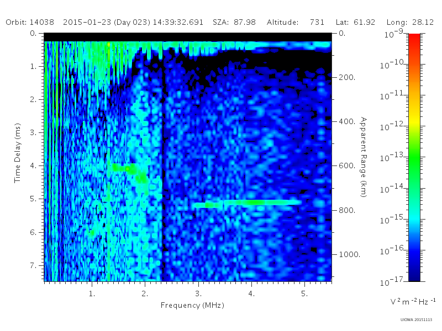Click the '800.' apparent range tick label
Screen dimensions: 442x331
[347, 210]
